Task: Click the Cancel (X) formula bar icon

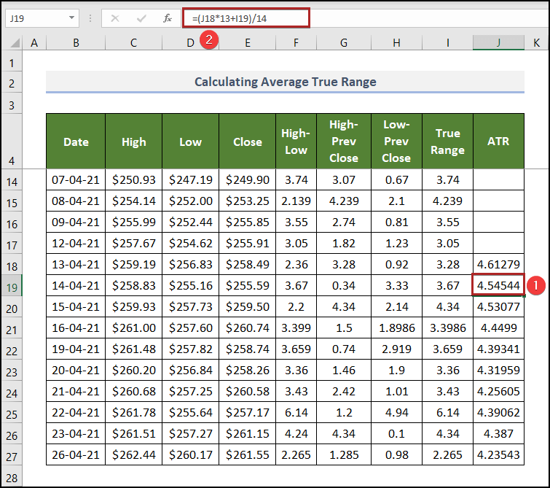Action: pos(114,18)
